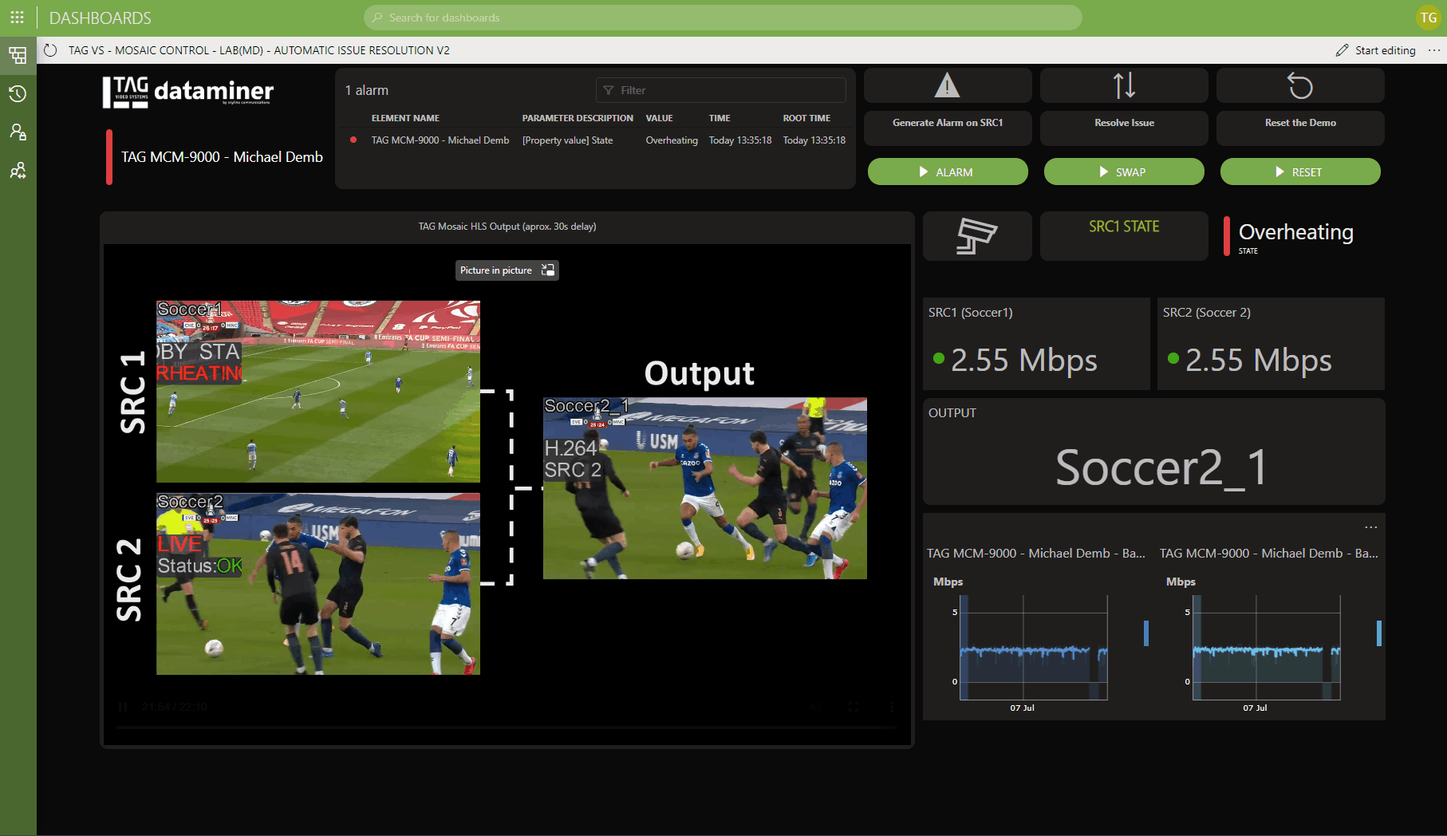
Task: Focus the alarm Filter input
Action: (721, 90)
